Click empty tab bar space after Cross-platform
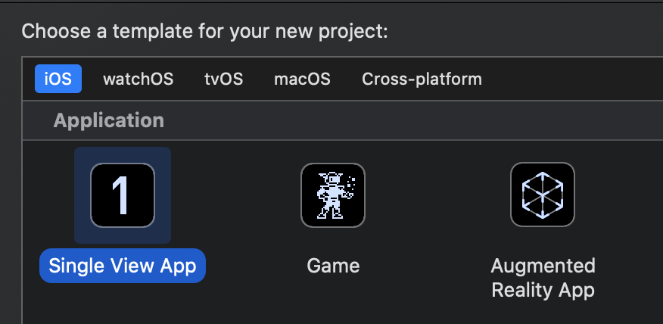 575,79
